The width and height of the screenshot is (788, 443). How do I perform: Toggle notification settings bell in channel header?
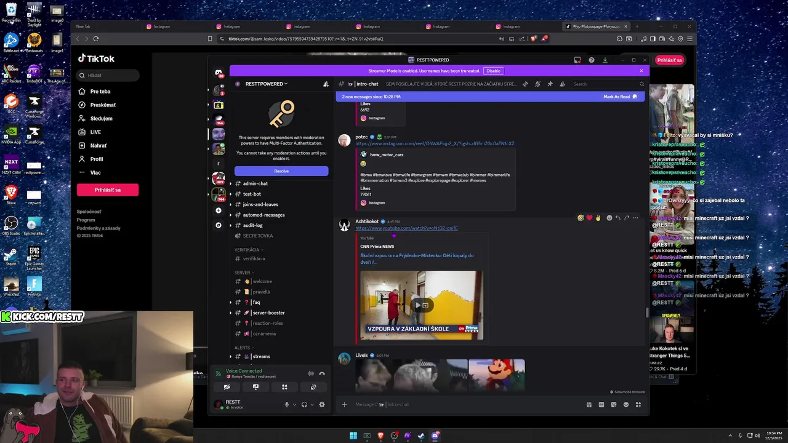click(537, 84)
